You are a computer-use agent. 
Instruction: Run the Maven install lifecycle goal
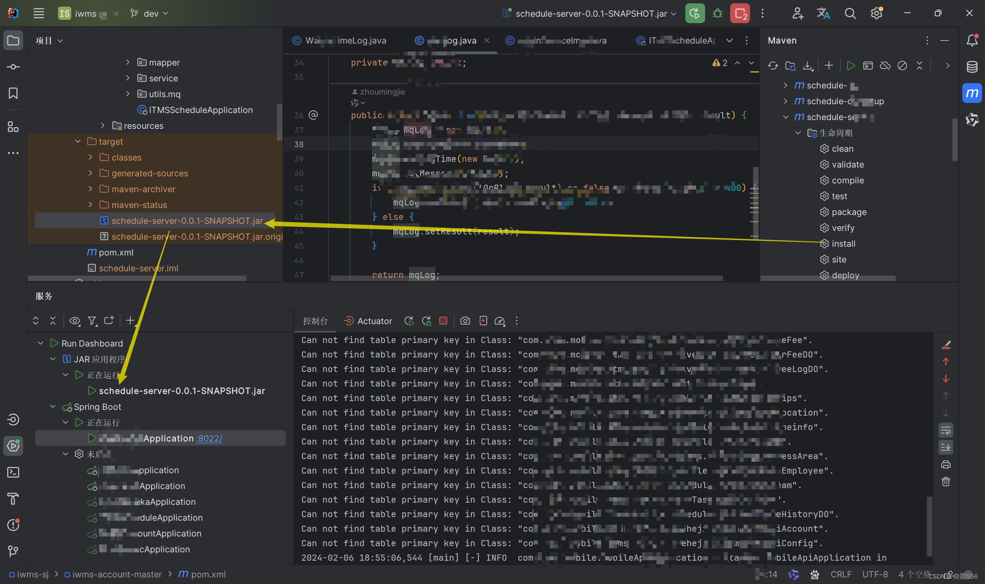[x=838, y=243]
